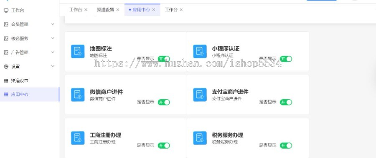The height and width of the screenshot is (158, 376).
Task: Switch to the first 工作台 tab
Action: [x=76, y=10]
